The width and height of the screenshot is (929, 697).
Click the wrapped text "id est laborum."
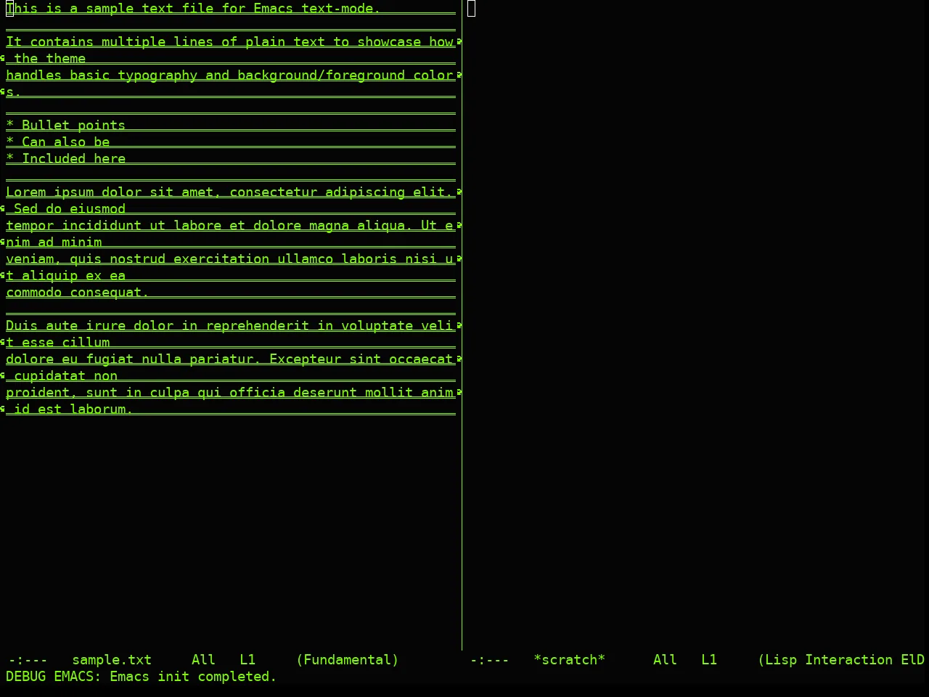click(73, 409)
